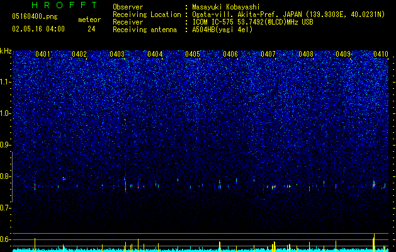Screen dimensions: 396x252
Task: Click the 0409 time marker
Action: (x=343, y=54)
